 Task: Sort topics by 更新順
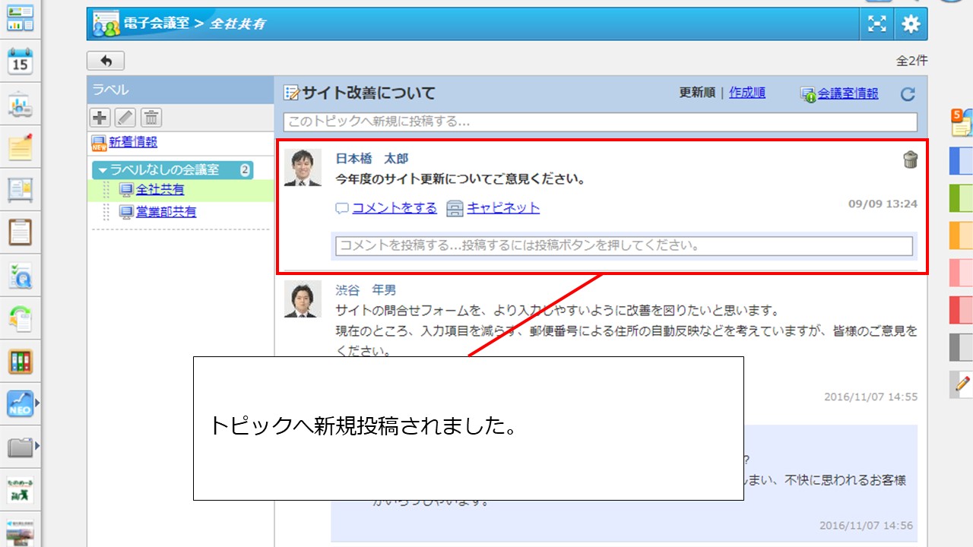697,93
